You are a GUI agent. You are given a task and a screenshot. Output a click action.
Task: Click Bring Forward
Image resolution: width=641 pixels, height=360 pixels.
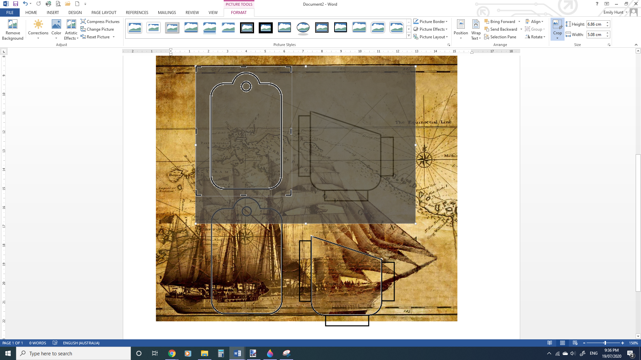pyautogui.click(x=501, y=21)
